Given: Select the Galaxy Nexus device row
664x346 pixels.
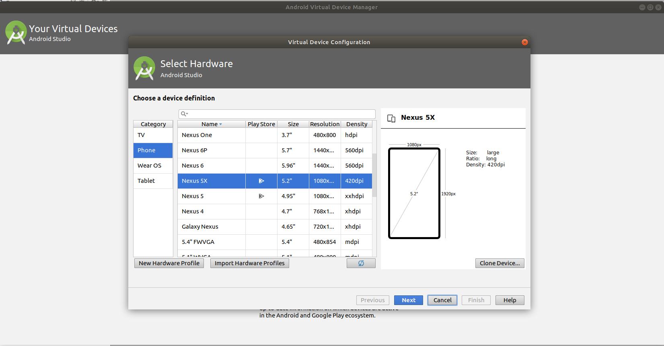Looking at the screenshot, I should 275,227.
